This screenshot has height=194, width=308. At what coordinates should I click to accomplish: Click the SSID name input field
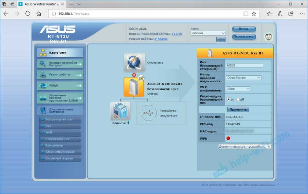[244, 65]
